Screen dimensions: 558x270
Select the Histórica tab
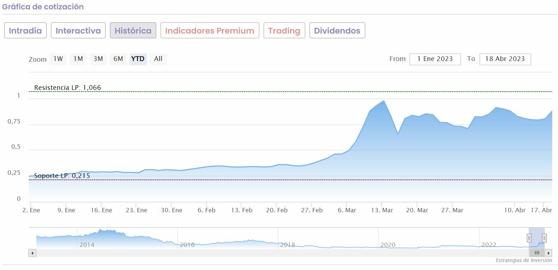(133, 31)
